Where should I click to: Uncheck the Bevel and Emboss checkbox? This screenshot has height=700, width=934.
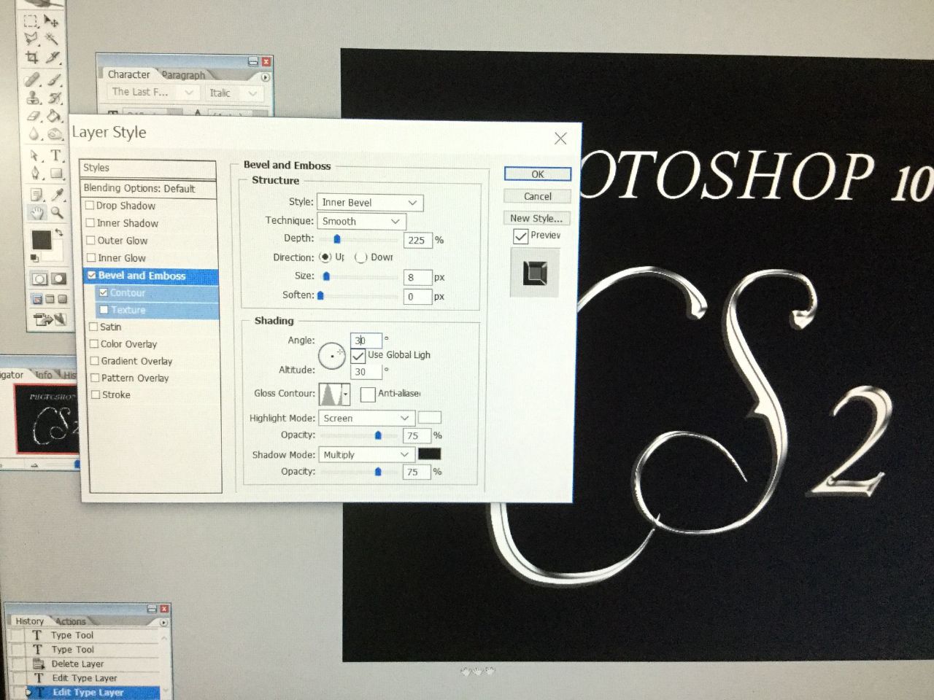pos(92,276)
